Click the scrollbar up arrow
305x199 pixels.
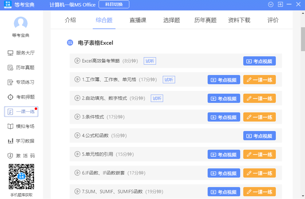[303, 13]
